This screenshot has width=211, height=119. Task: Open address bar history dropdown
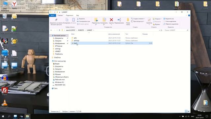pos(160,30)
